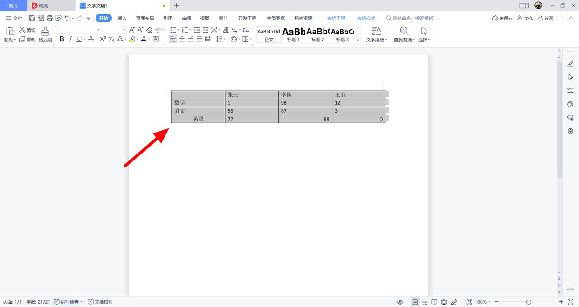This screenshot has width=579, height=307.
Task: Apply the Heading 1 (标题 1) style
Action: 293,34
